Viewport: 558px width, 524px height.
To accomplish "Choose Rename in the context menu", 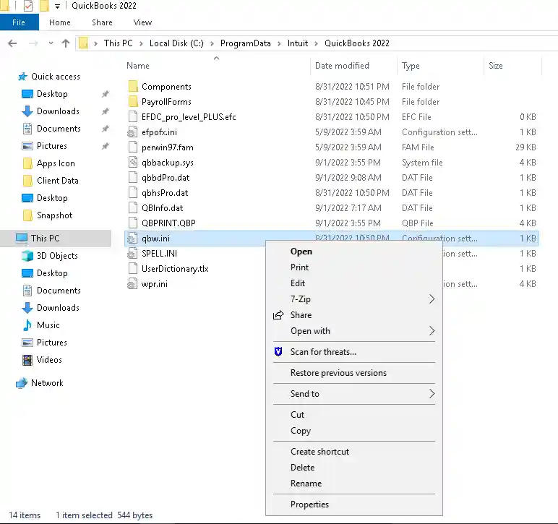I will click(306, 484).
